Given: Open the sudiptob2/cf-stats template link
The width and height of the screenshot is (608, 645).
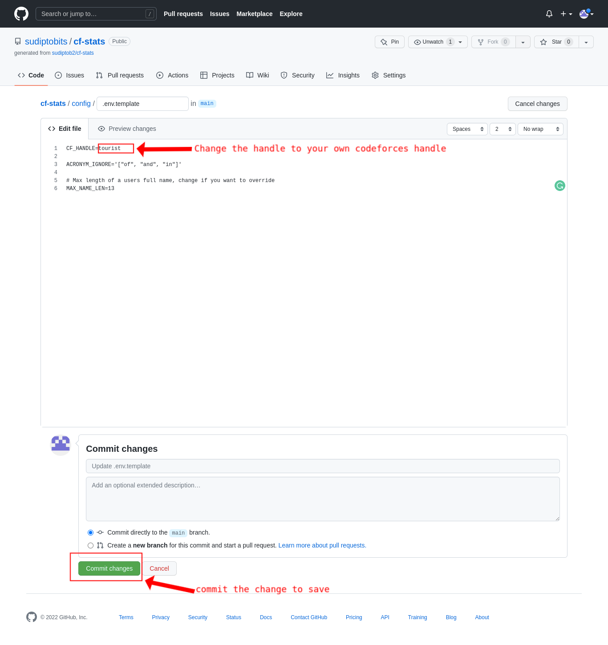Looking at the screenshot, I should pos(73,53).
